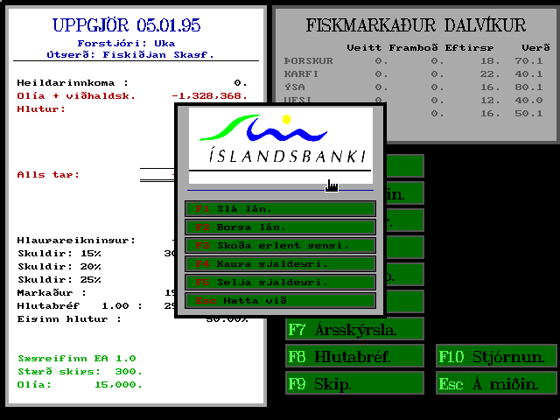This screenshot has height=420, width=560.
Task: Click the Íslandsbanki logo image
Action: [281, 146]
